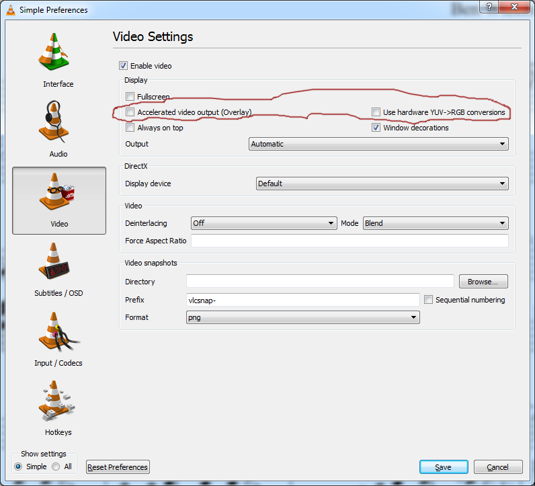
Task: Click the Browse... directory button
Action: [x=483, y=282]
